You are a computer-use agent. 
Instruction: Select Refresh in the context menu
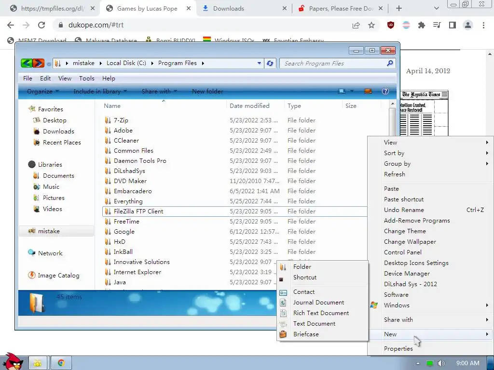point(395,174)
